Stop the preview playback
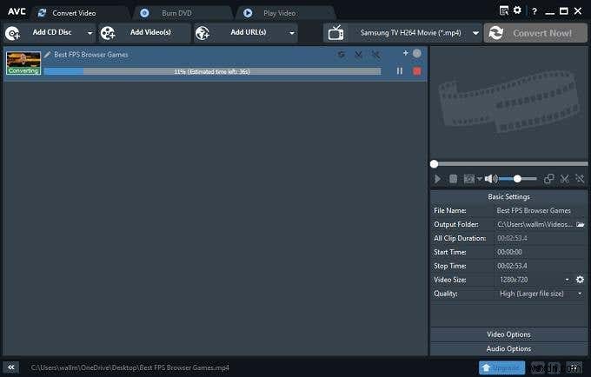Screen dimensions: 591x377 pyautogui.click(x=453, y=179)
